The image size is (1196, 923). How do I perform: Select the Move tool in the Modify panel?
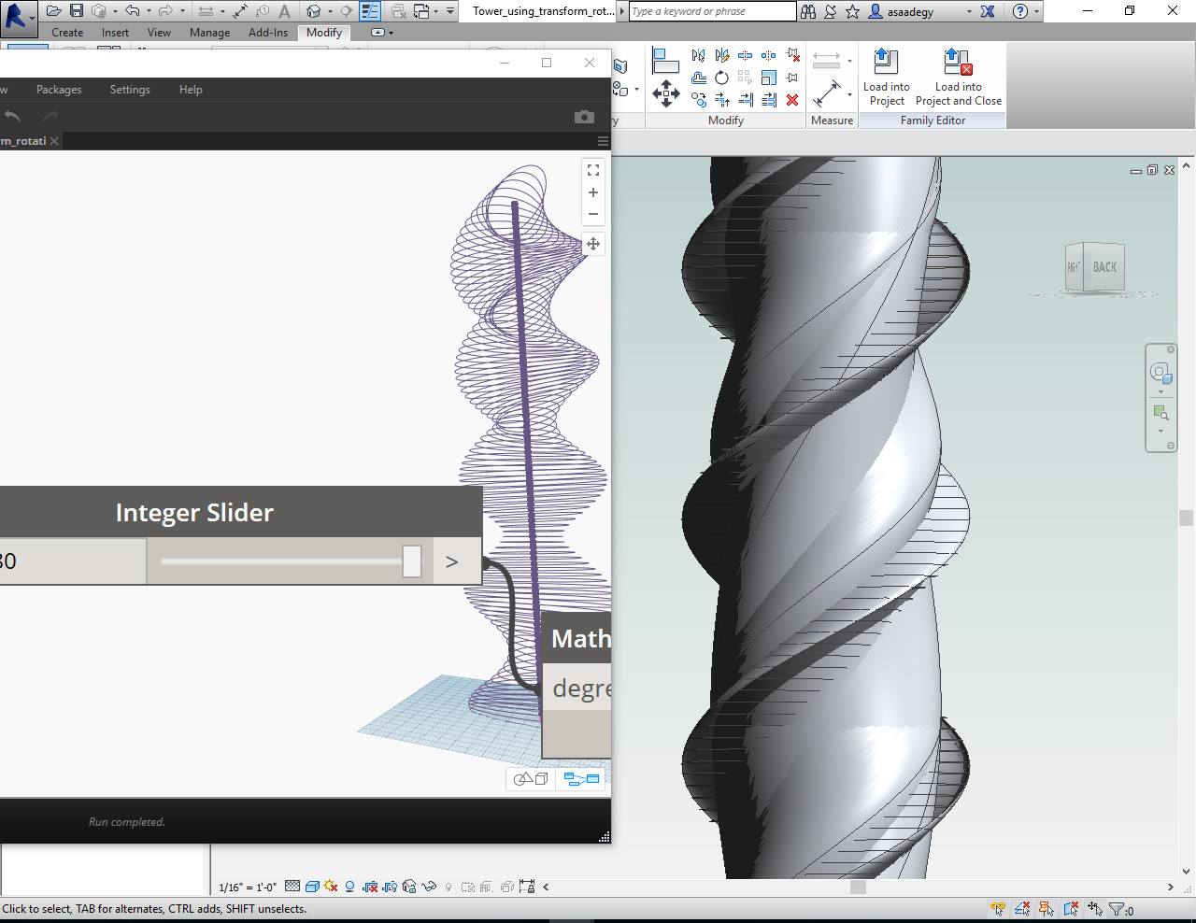click(x=667, y=93)
